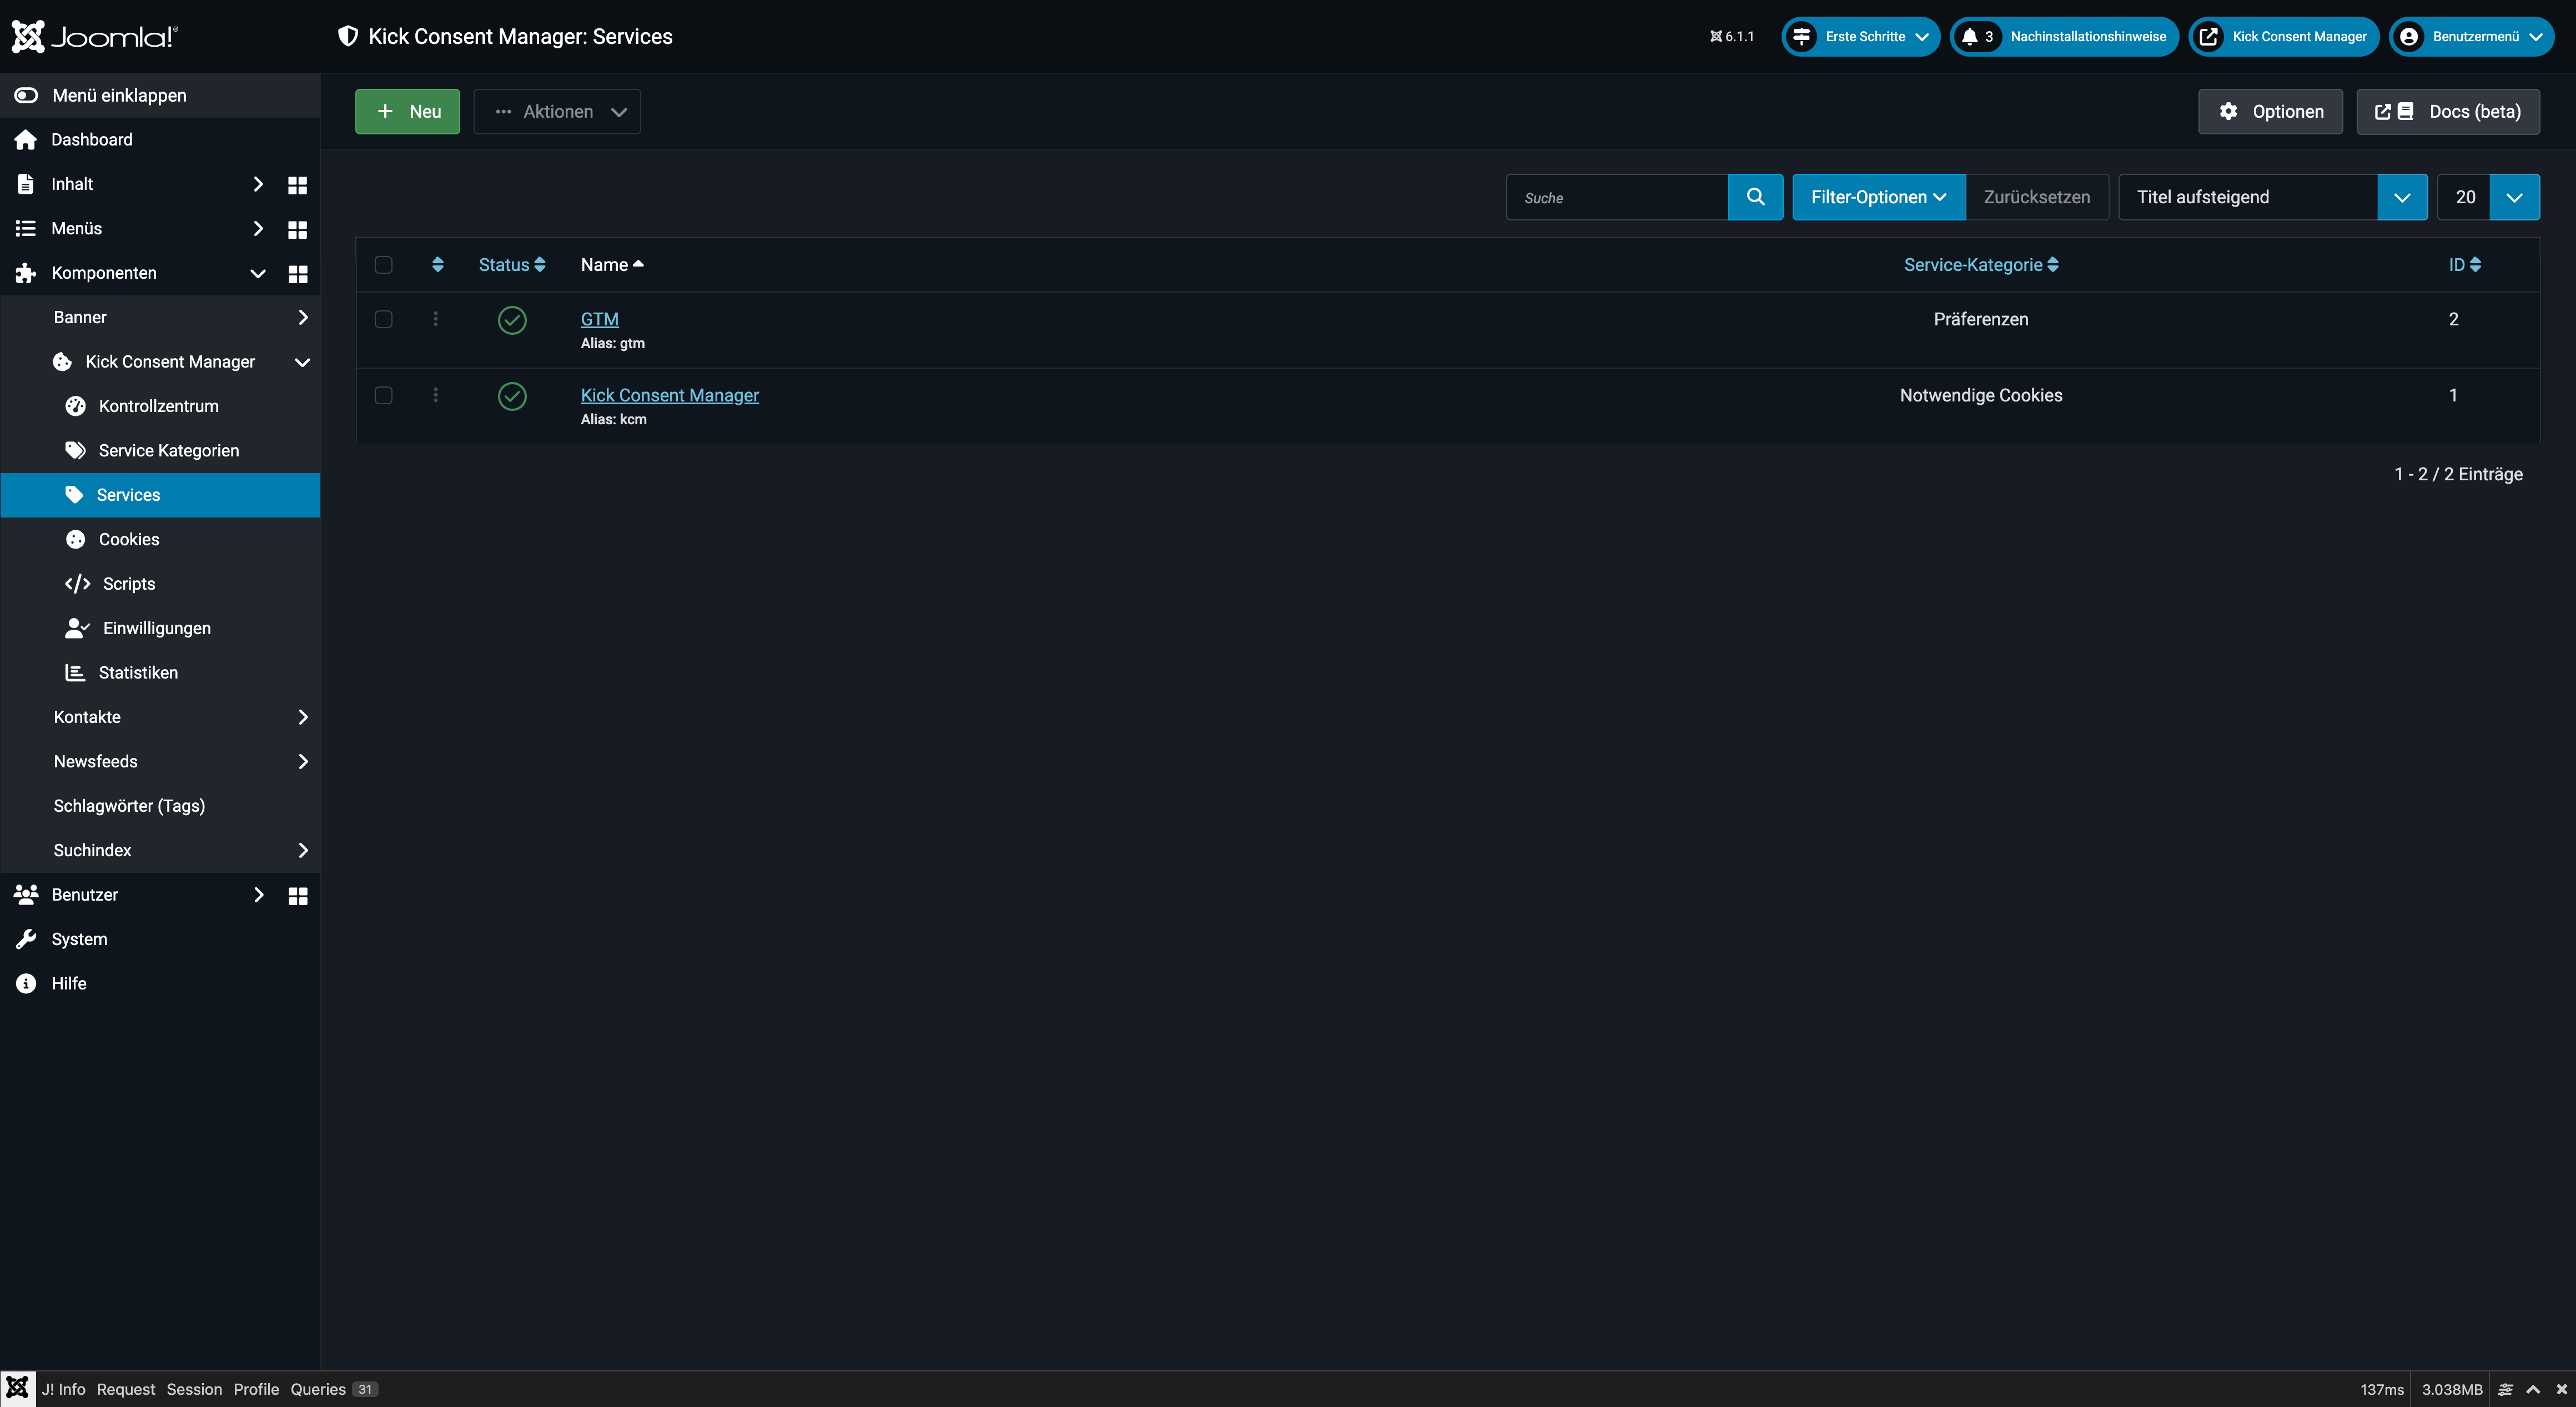Select the Kick Consent Manager row checkbox
This screenshot has width=2576, height=1407.
383,395
